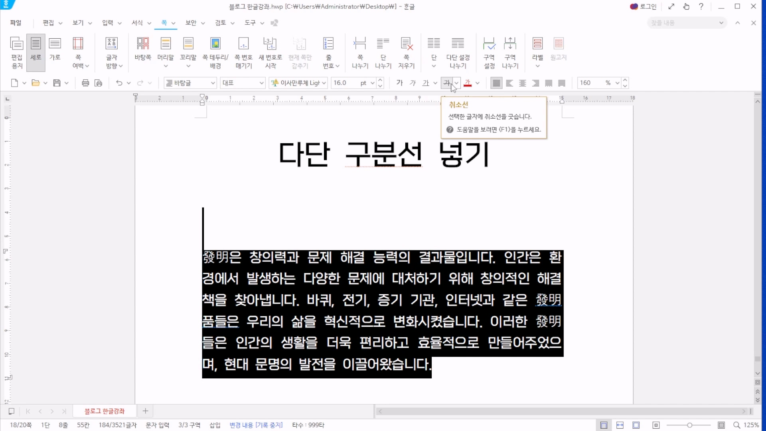
Task: Expand the line spacing 160% dropdown
Action: (x=617, y=83)
